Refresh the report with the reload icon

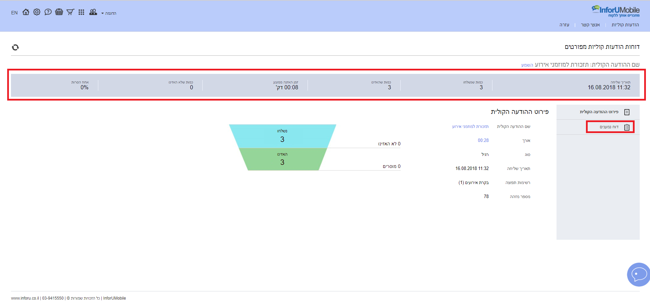pos(15,47)
